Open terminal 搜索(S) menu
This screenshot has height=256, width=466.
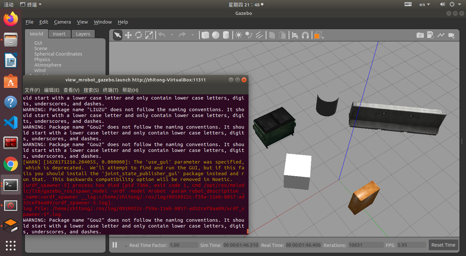click(91, 90)
